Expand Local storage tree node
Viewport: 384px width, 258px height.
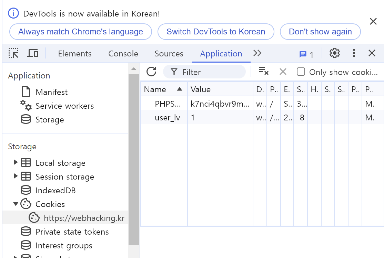pos(16,162)
